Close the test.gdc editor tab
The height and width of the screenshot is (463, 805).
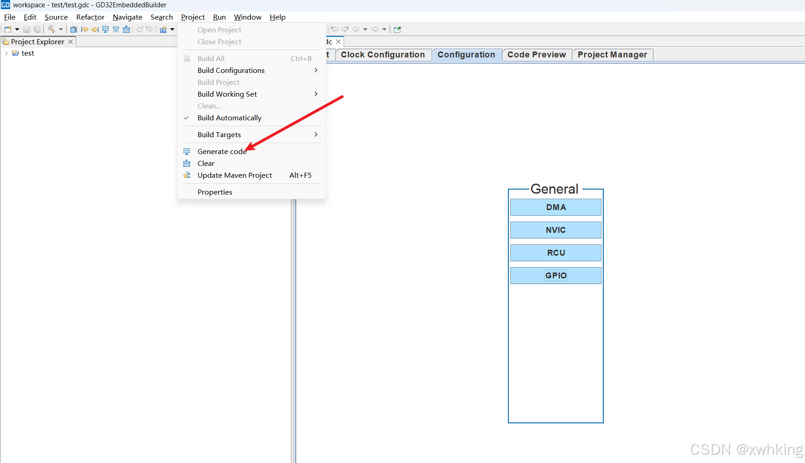[338, 41]
